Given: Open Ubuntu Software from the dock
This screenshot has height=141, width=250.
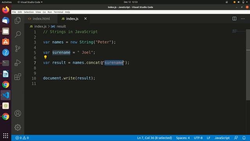Looking at the screenshot, I should pos(5,42).
